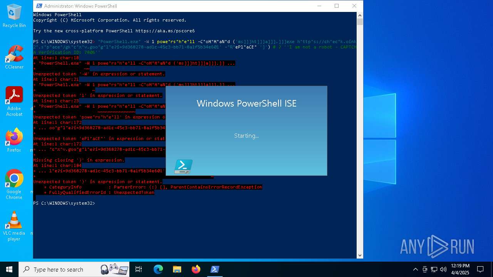Launch the Firefox desktop shortcut
The width and height of the screenshot is (493, 277).
coord(14,140)
